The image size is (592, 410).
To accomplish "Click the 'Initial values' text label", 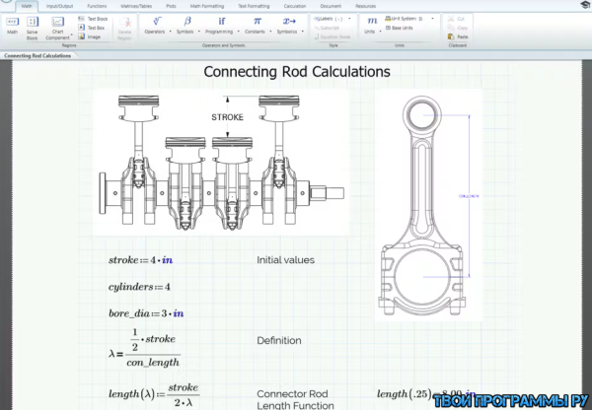I will (x=285, y=260).
